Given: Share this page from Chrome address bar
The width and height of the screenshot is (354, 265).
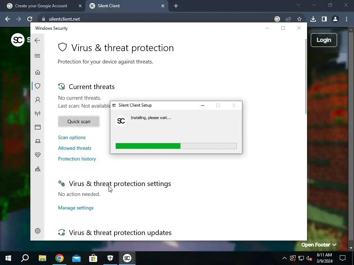Looking at the screenshot, I should click(x=288, y=19).
